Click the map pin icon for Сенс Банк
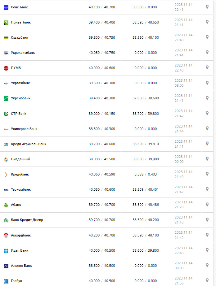The image size is (216, 286). 207,7
